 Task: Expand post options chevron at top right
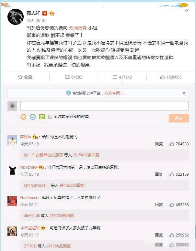coord(187,11)
